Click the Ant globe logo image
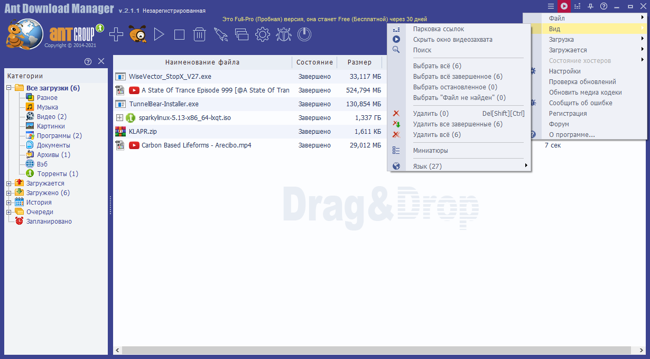 tap(24, 34)
